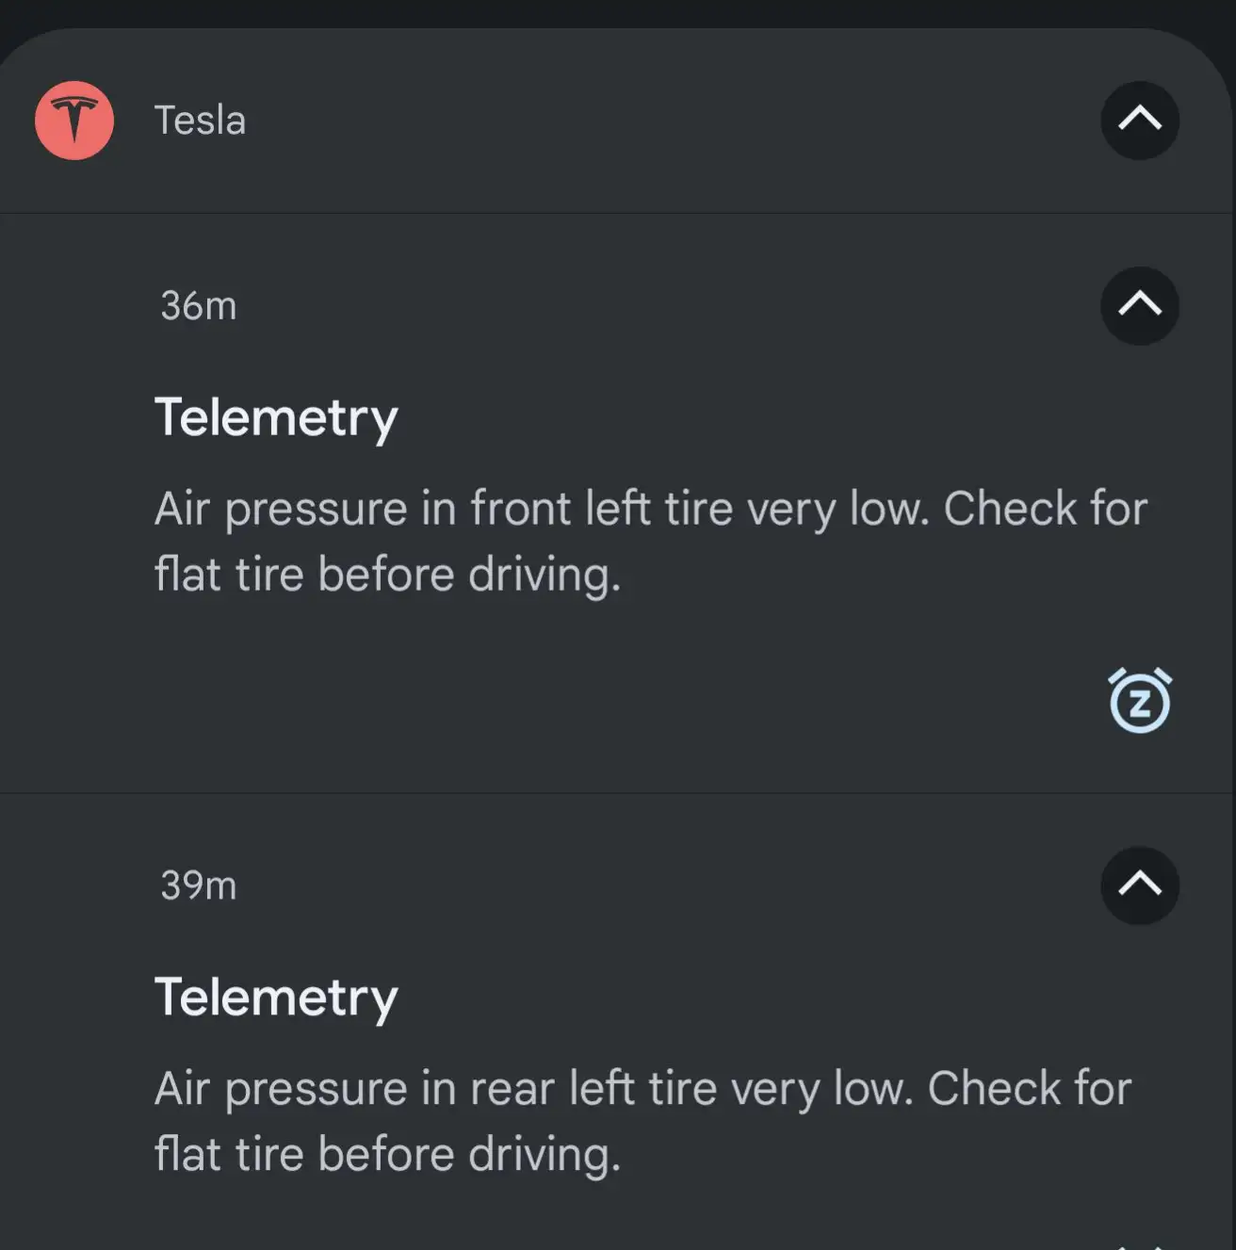
Task: Tap 'flat tire before driving' in 36m alert
Action: tap(387, 575)
